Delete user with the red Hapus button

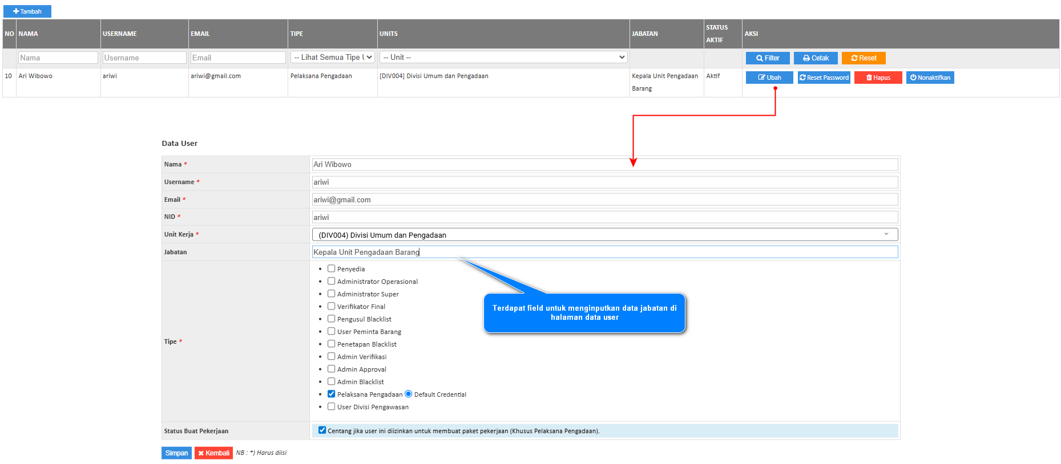(878, 78)
